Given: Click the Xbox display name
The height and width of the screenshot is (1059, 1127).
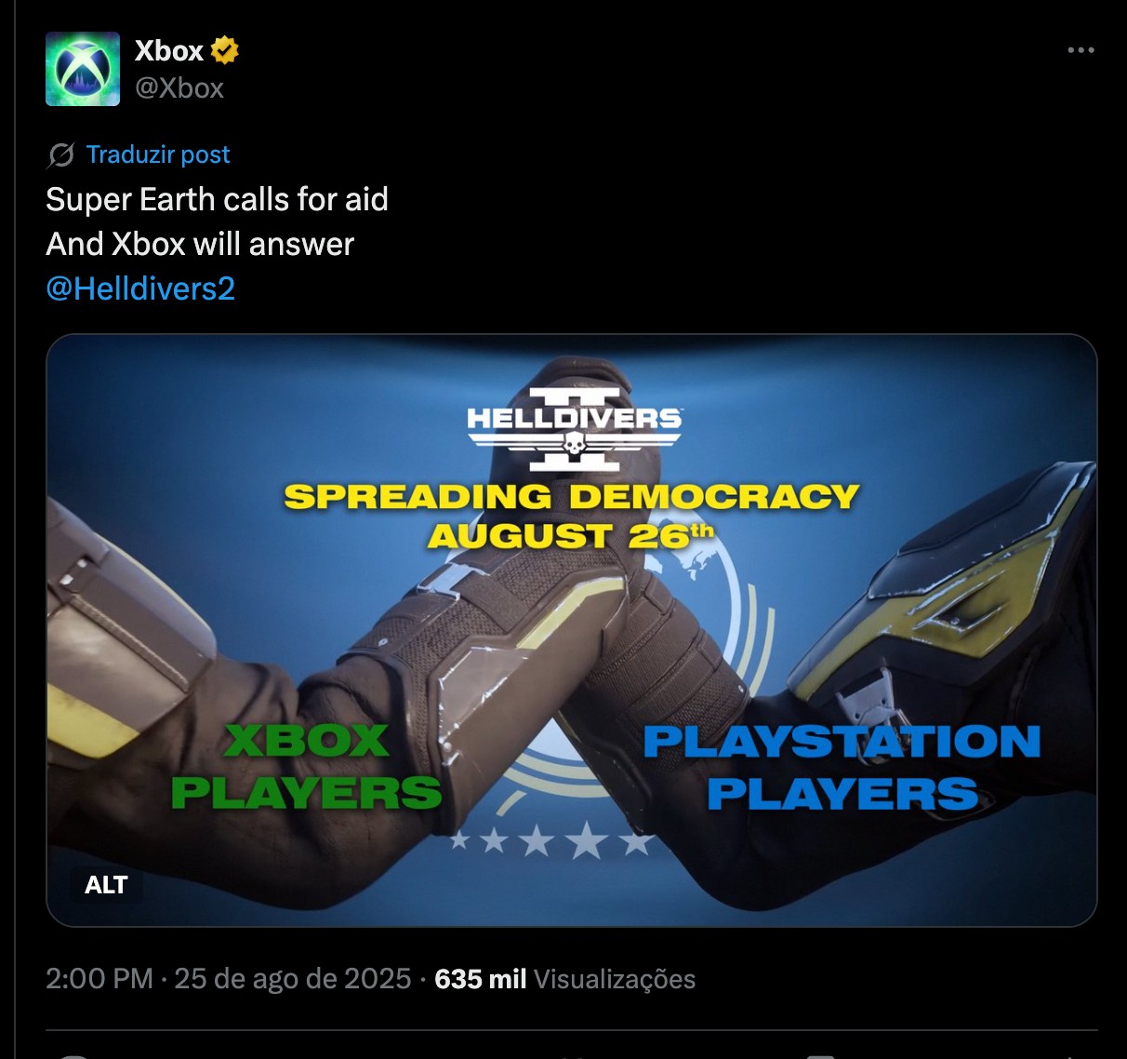Looking at the screenshot, I should pyautogui.click(x=169, y=50).
